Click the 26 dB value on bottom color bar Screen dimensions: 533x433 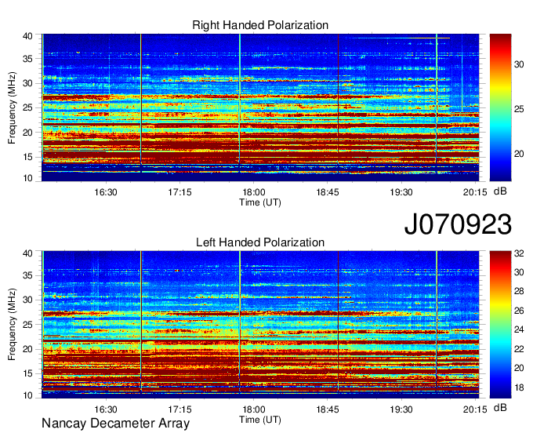pyautogui.click(x=519, y=311)
